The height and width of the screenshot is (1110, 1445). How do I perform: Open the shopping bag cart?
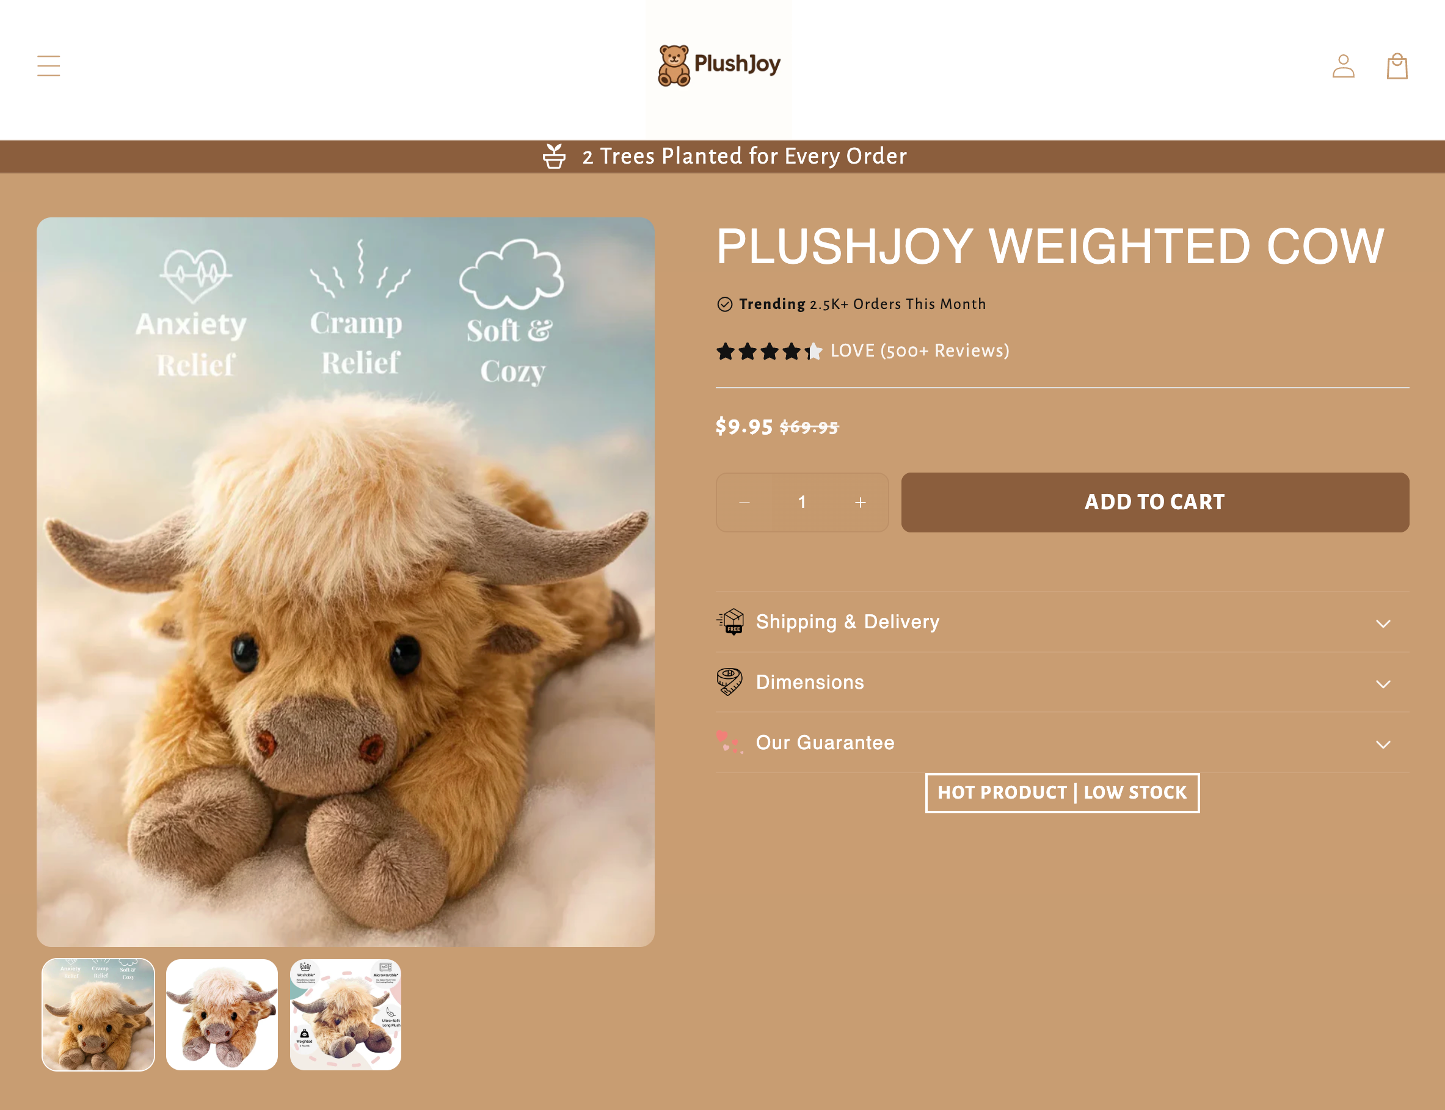click(x=1397, y=66)
